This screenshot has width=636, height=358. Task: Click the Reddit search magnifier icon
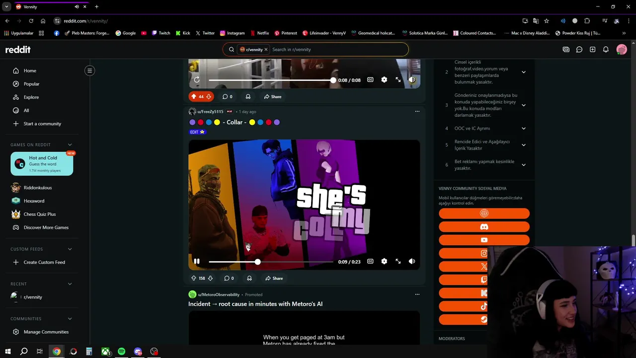[x=232, y=49]
